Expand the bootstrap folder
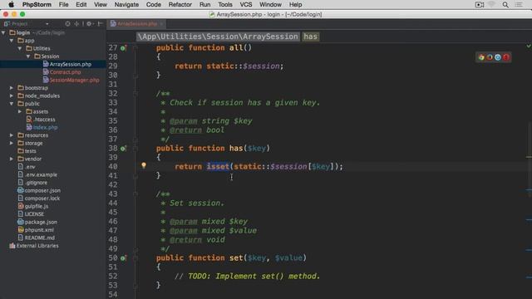Image resolution: width=532 pixels, height=299 pixels. [x=12, y=88]
